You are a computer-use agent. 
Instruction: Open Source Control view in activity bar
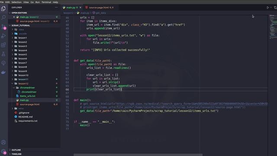[3, 27]
